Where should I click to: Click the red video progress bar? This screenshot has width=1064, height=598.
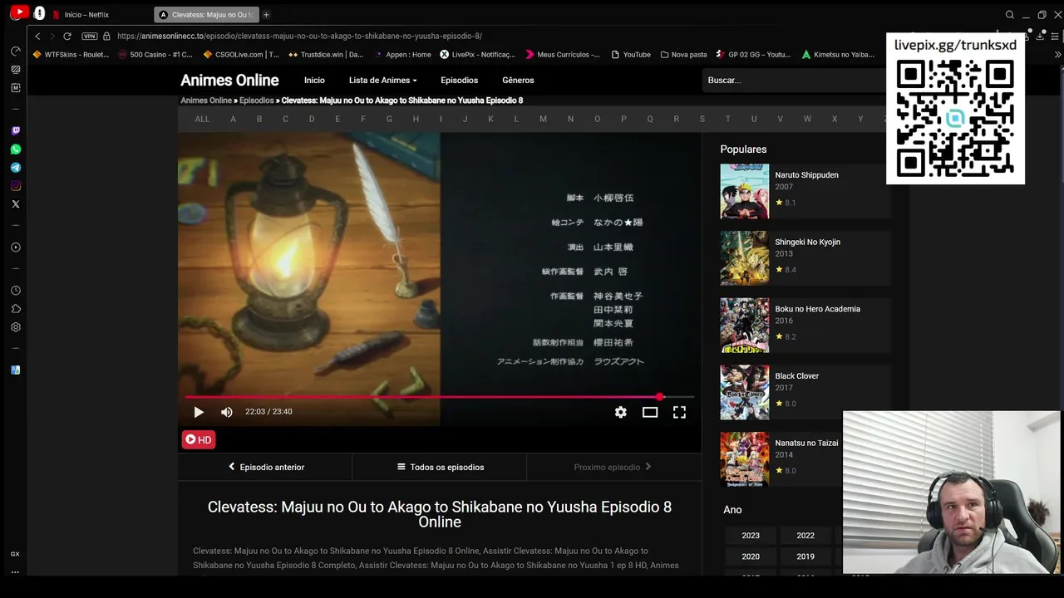click(x=439, y=397)
